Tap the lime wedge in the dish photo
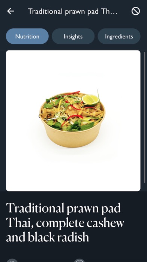 coord(90,100)
